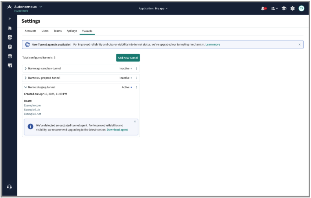Collapse the staging-tunnel row
The image size is (311, 198).
26,87
